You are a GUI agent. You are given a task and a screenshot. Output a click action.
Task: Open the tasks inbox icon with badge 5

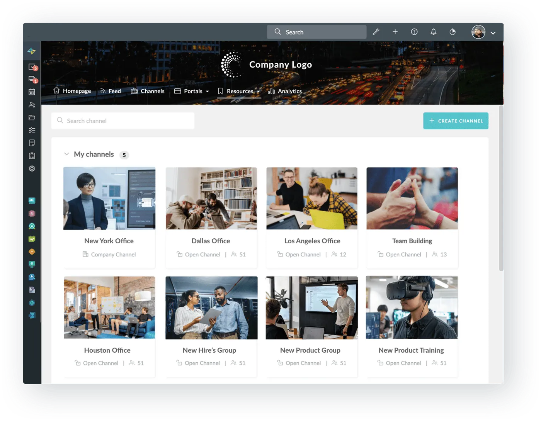tap(32, 67)
